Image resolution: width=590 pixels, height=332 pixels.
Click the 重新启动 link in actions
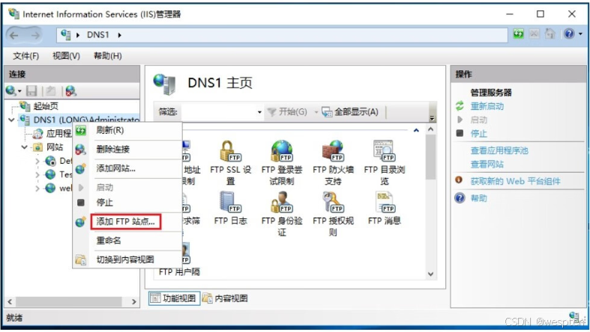[487, 106]
